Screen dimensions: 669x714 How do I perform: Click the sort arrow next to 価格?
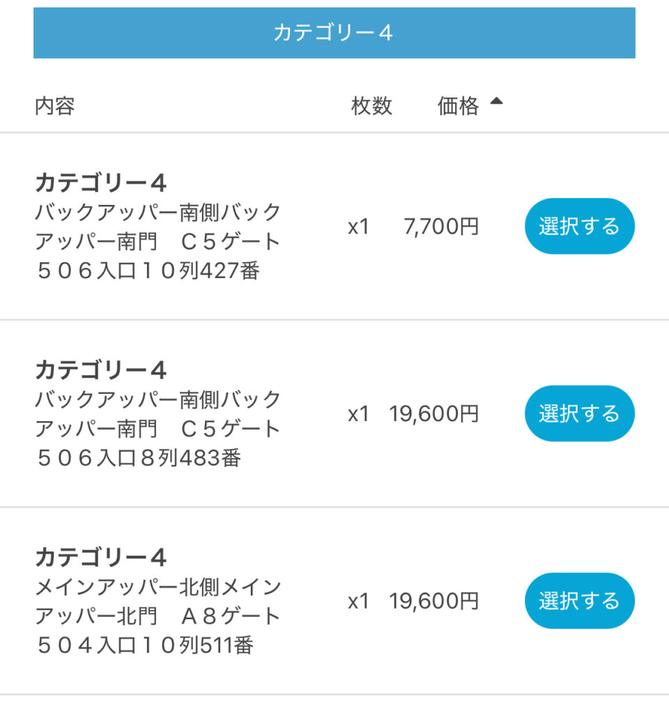click(x=496, y=102)
